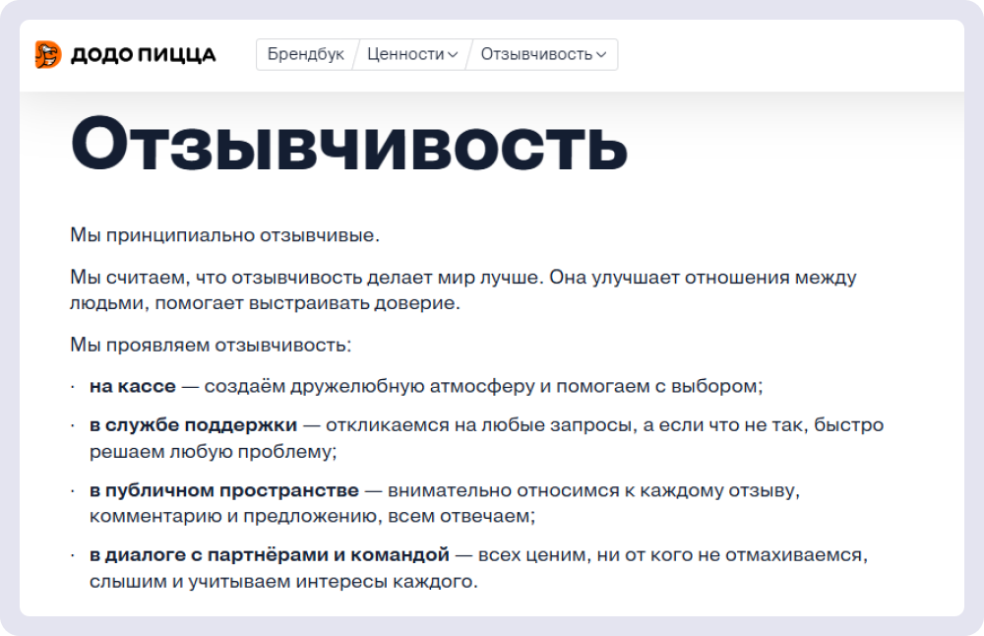Open the "Ценности" breadcrumb label
The height and width of the screenshot is (636, 984).
(405, 54)
